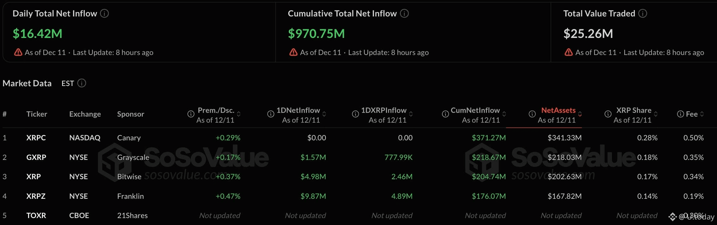Click the TOXR ticker row
This screenshot has height=225, width=717.
click(x=36, y=216)
